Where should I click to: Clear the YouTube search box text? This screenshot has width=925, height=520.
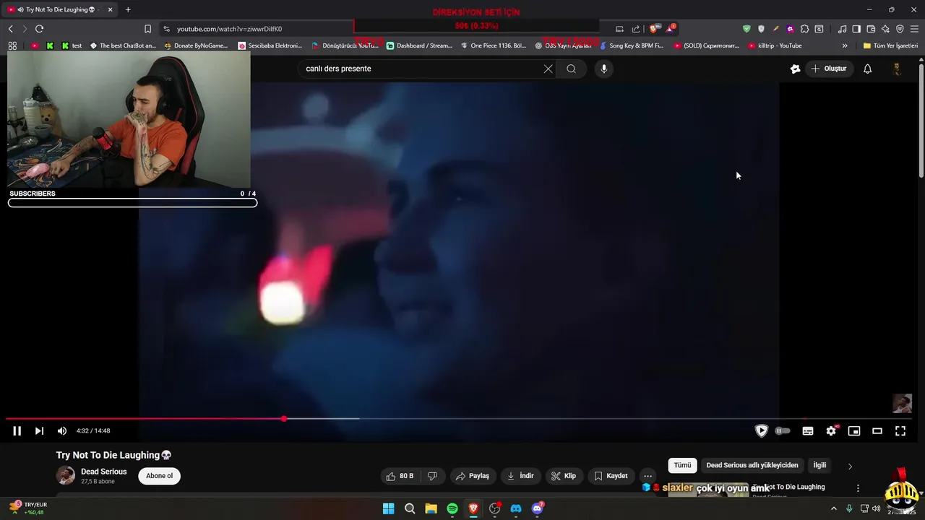[x=548, y=69]
